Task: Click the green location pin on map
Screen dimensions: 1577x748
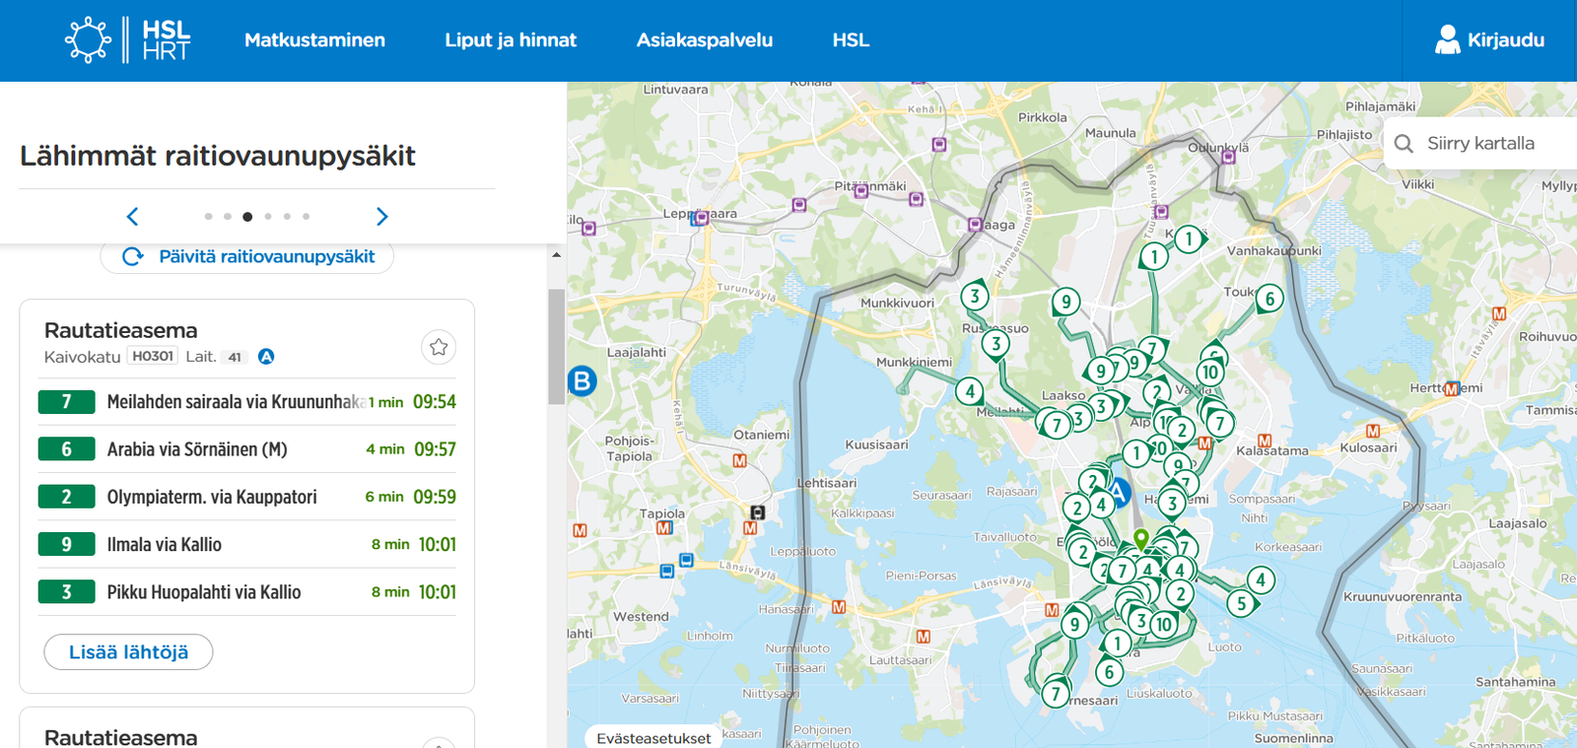Action: tap(1141, 538)
